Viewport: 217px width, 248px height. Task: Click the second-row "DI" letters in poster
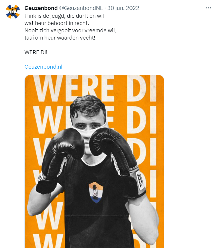142,120
